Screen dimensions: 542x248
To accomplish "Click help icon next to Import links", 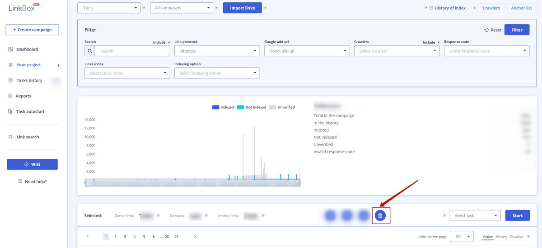I will (x=265, y=8).
